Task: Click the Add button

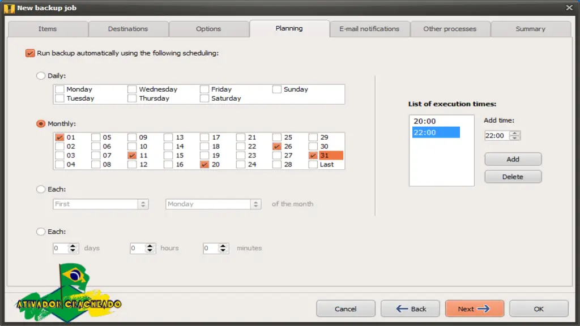Action: tap(513, 159)
